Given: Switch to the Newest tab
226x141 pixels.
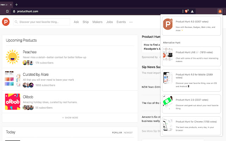Looking at the screenshot, I should coord(128,133).
